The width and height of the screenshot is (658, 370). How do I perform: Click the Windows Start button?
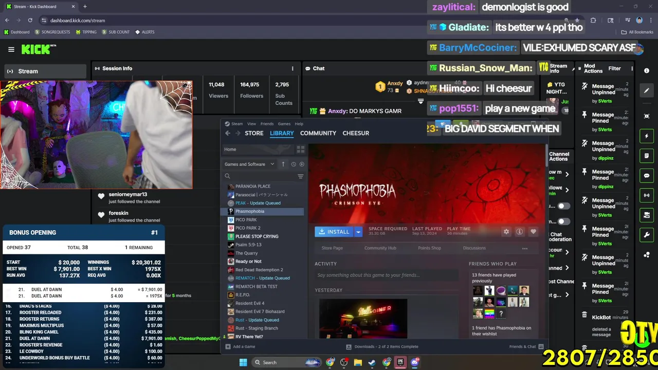[243, 362]
